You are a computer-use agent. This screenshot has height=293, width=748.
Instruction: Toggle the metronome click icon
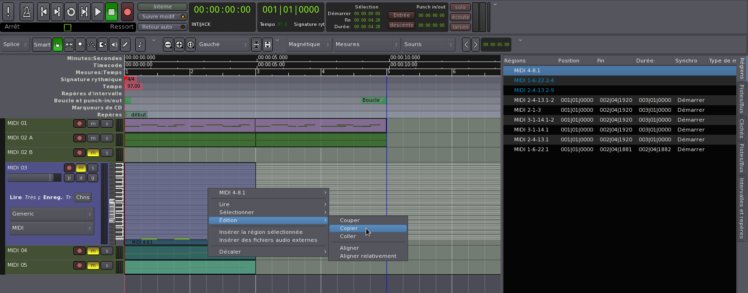(x=27, y=12)
